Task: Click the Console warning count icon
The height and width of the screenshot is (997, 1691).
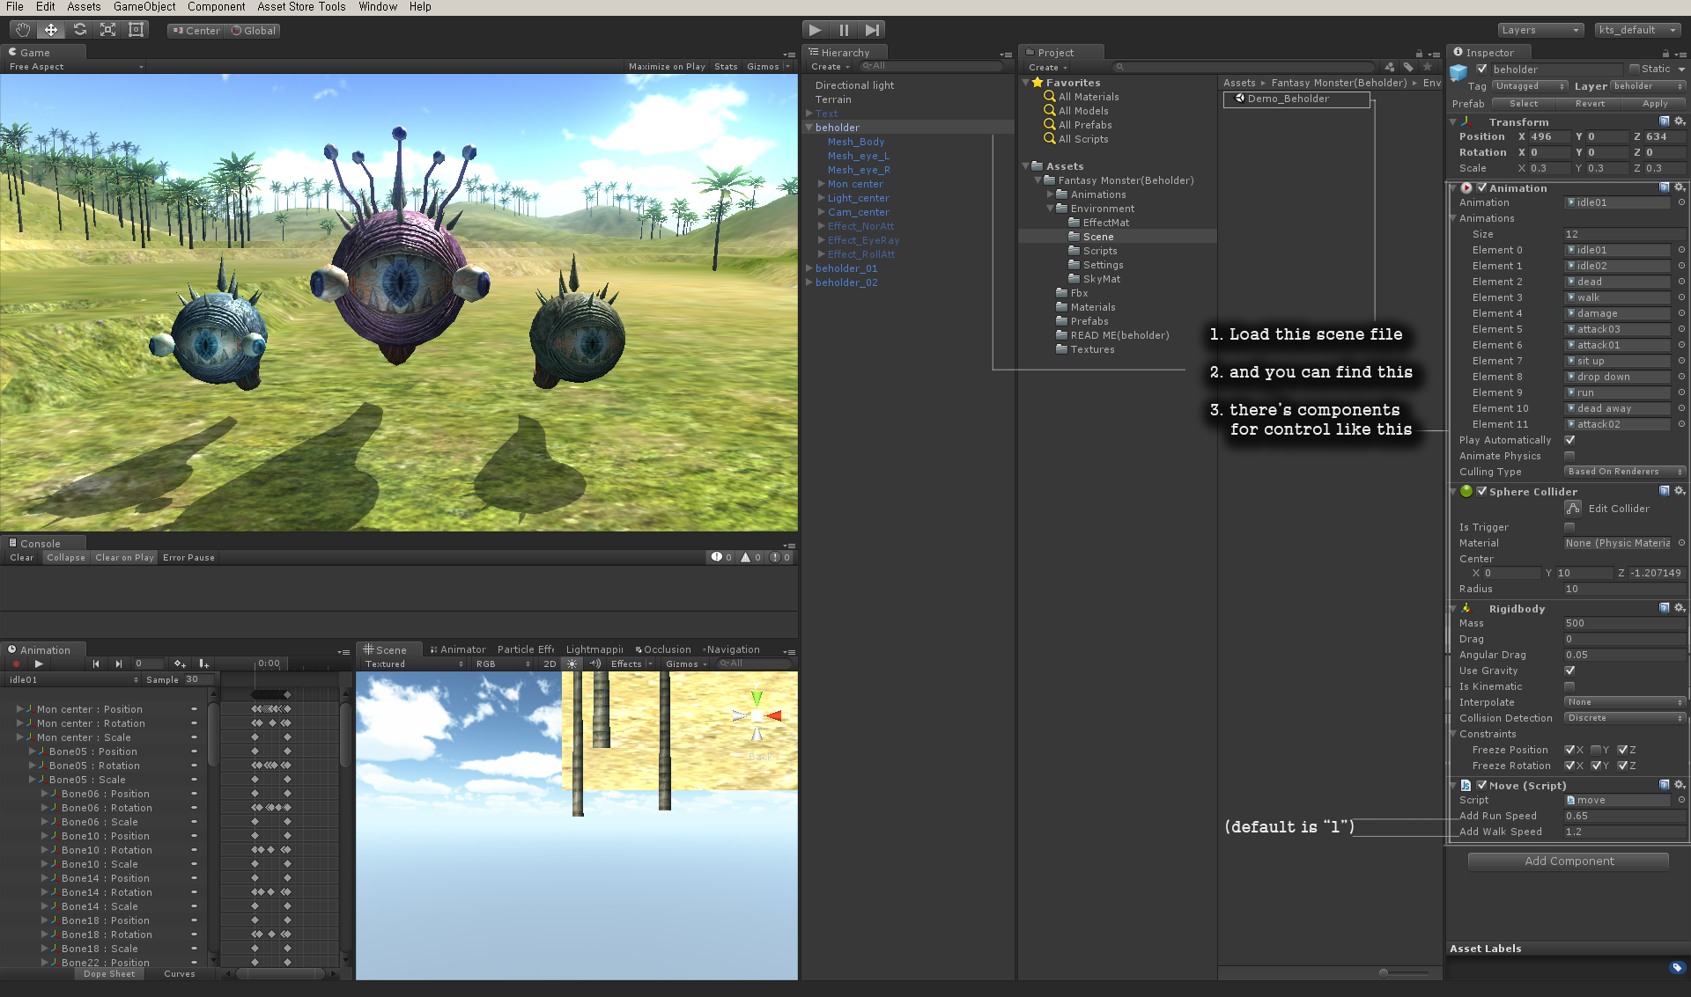Action: 746,557
